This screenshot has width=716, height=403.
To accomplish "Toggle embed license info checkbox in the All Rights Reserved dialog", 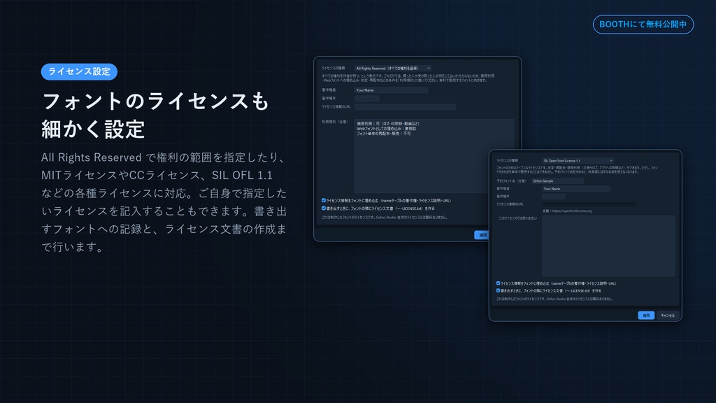I will tap(324, 200).
